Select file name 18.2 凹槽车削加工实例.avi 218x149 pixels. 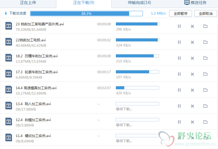(37, 56)
